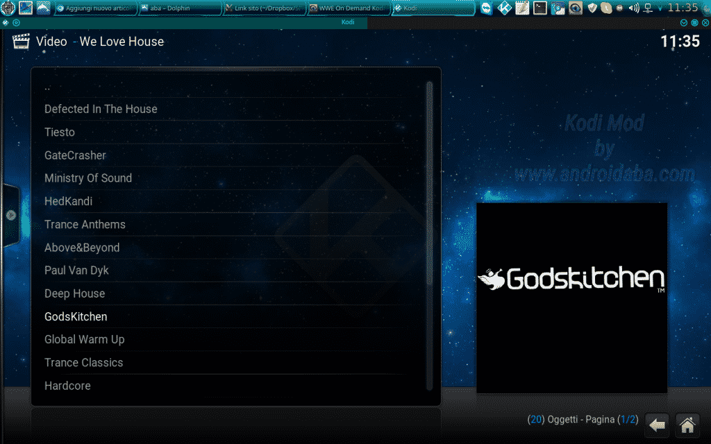Switch to the Link sito Dropbox window
Image resolution: width=711 pixels, height=444 pixels.
tap(265, 8)
